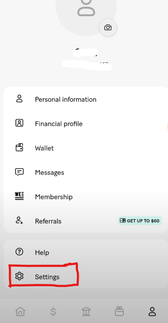Click the gear Settings icon
This screenshot has width=168, height=323.
pos(19,276)
